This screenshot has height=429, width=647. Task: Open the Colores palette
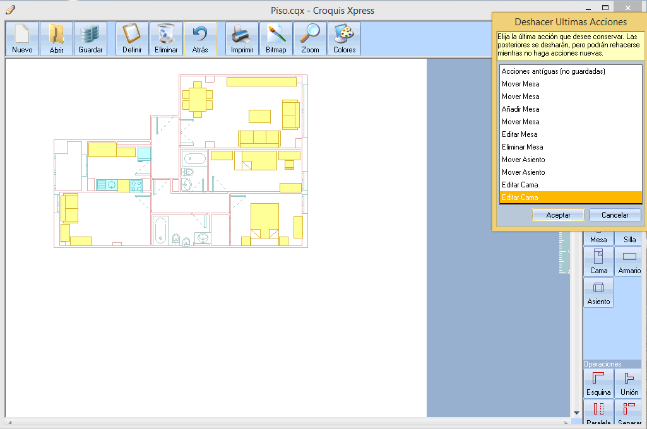(x=344, y=38)
